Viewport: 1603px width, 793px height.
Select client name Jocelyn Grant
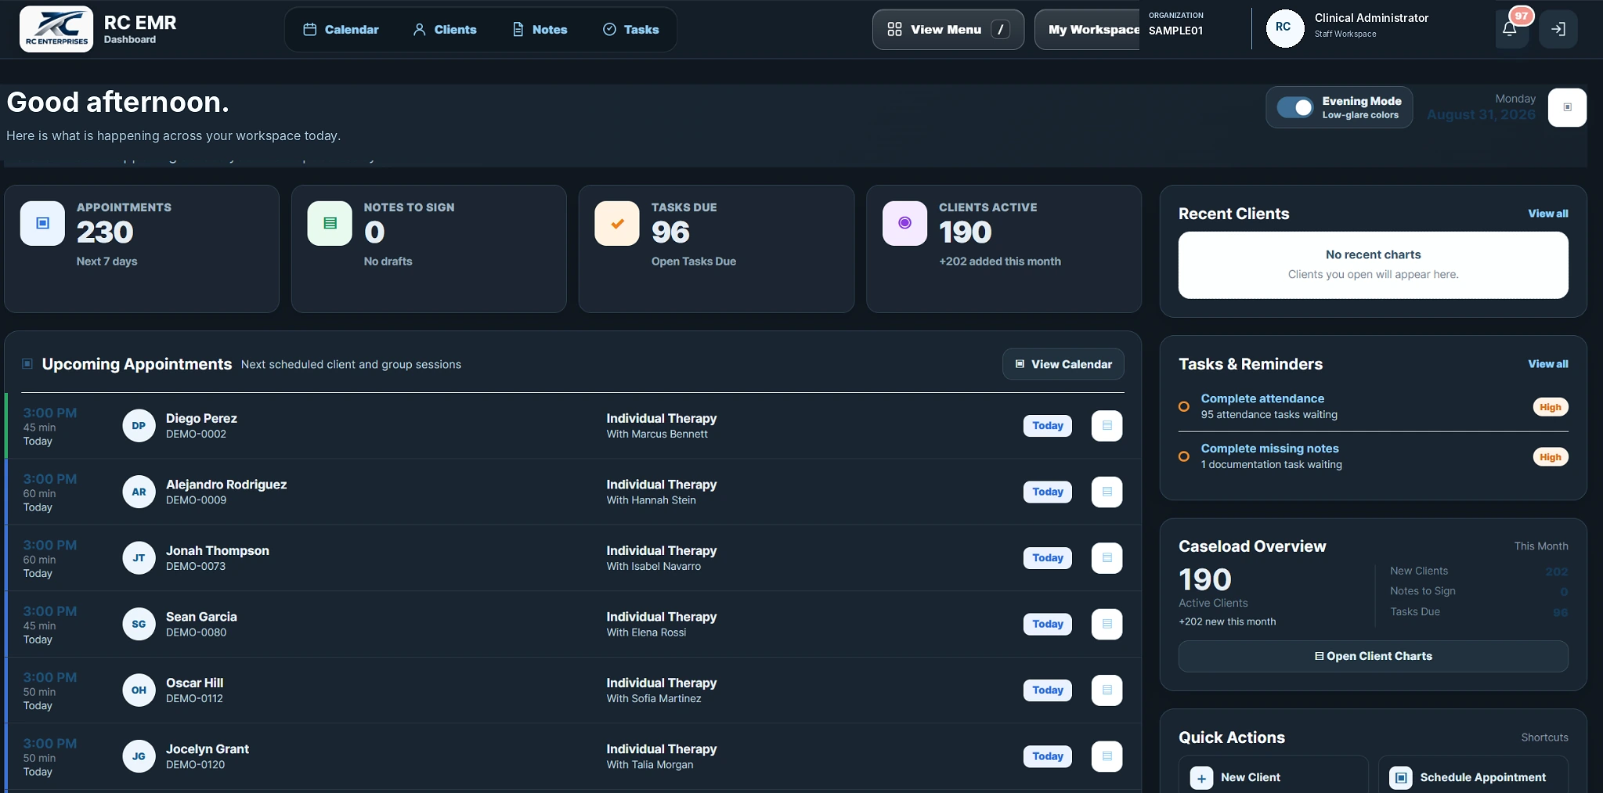(x=208, y=749)
